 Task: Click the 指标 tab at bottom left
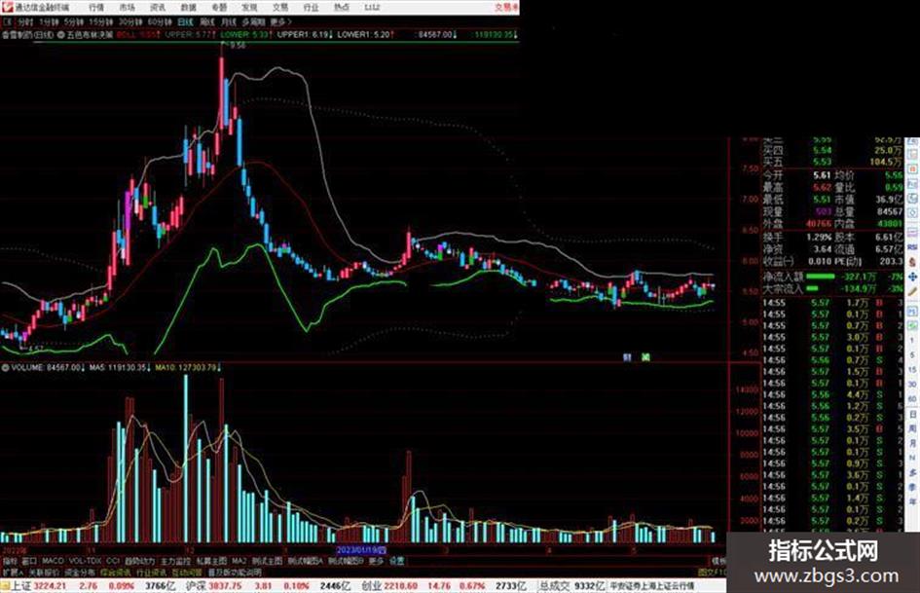pyautogui.click(x=10, y=561)
